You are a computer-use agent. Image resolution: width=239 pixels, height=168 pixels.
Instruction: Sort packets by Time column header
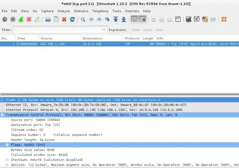pyautogui.click(x=27, y=38)
